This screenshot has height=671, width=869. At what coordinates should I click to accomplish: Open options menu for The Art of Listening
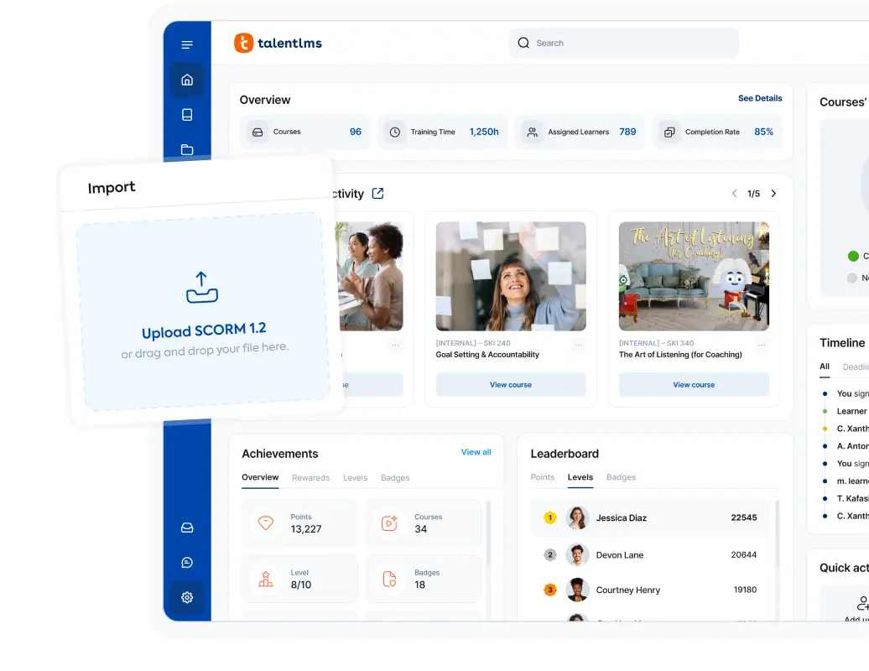pos(761,345)
